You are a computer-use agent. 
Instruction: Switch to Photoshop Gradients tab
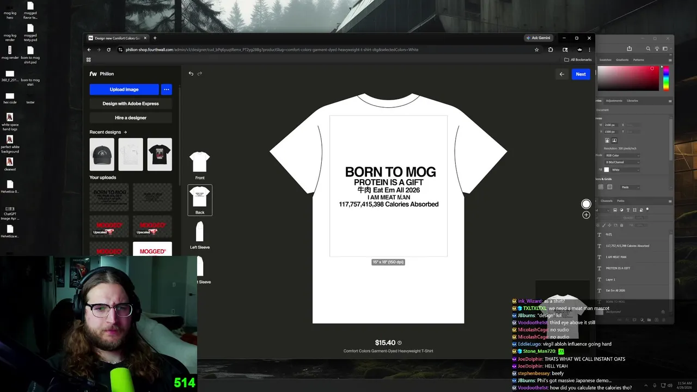(622, 60)
